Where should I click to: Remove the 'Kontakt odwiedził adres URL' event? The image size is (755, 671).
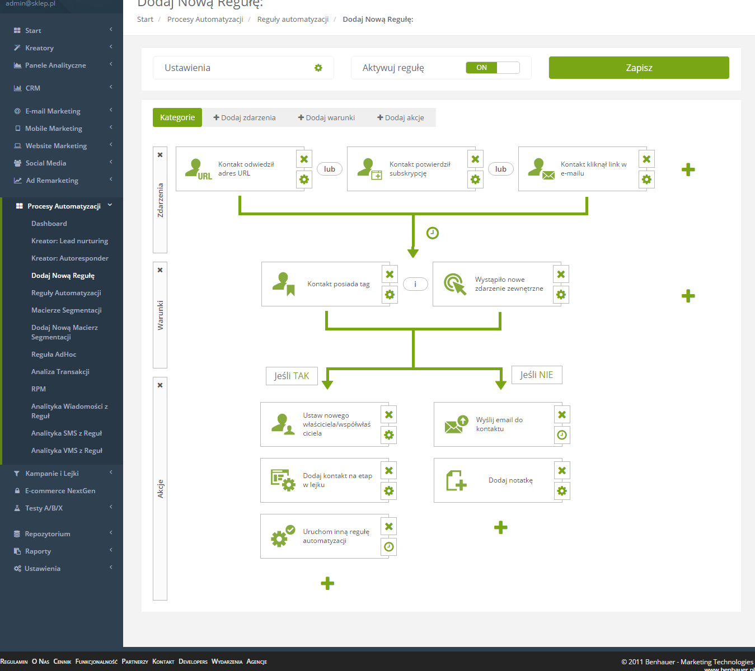[304, 159]
